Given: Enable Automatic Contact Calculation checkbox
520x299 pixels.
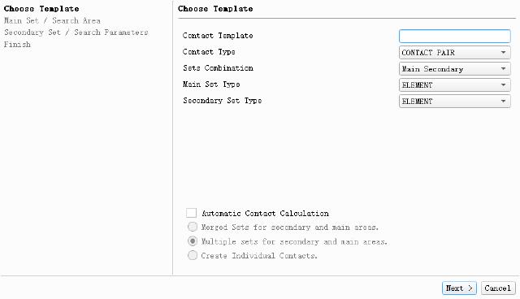Looking at the screenshot, I should pyautogui.click(x=192, y=213).
